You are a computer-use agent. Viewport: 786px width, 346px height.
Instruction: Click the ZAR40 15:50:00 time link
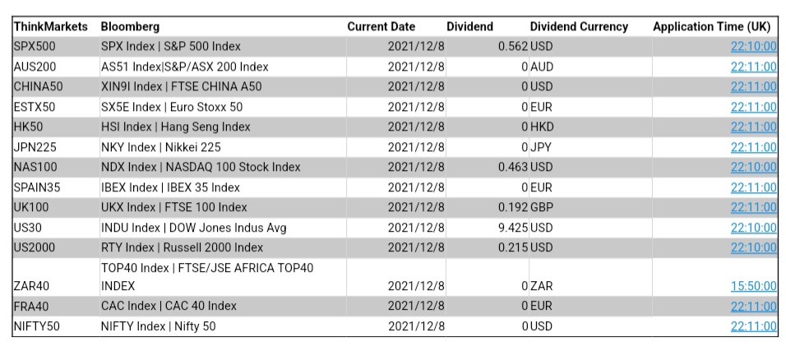click(x=753, y=286)
